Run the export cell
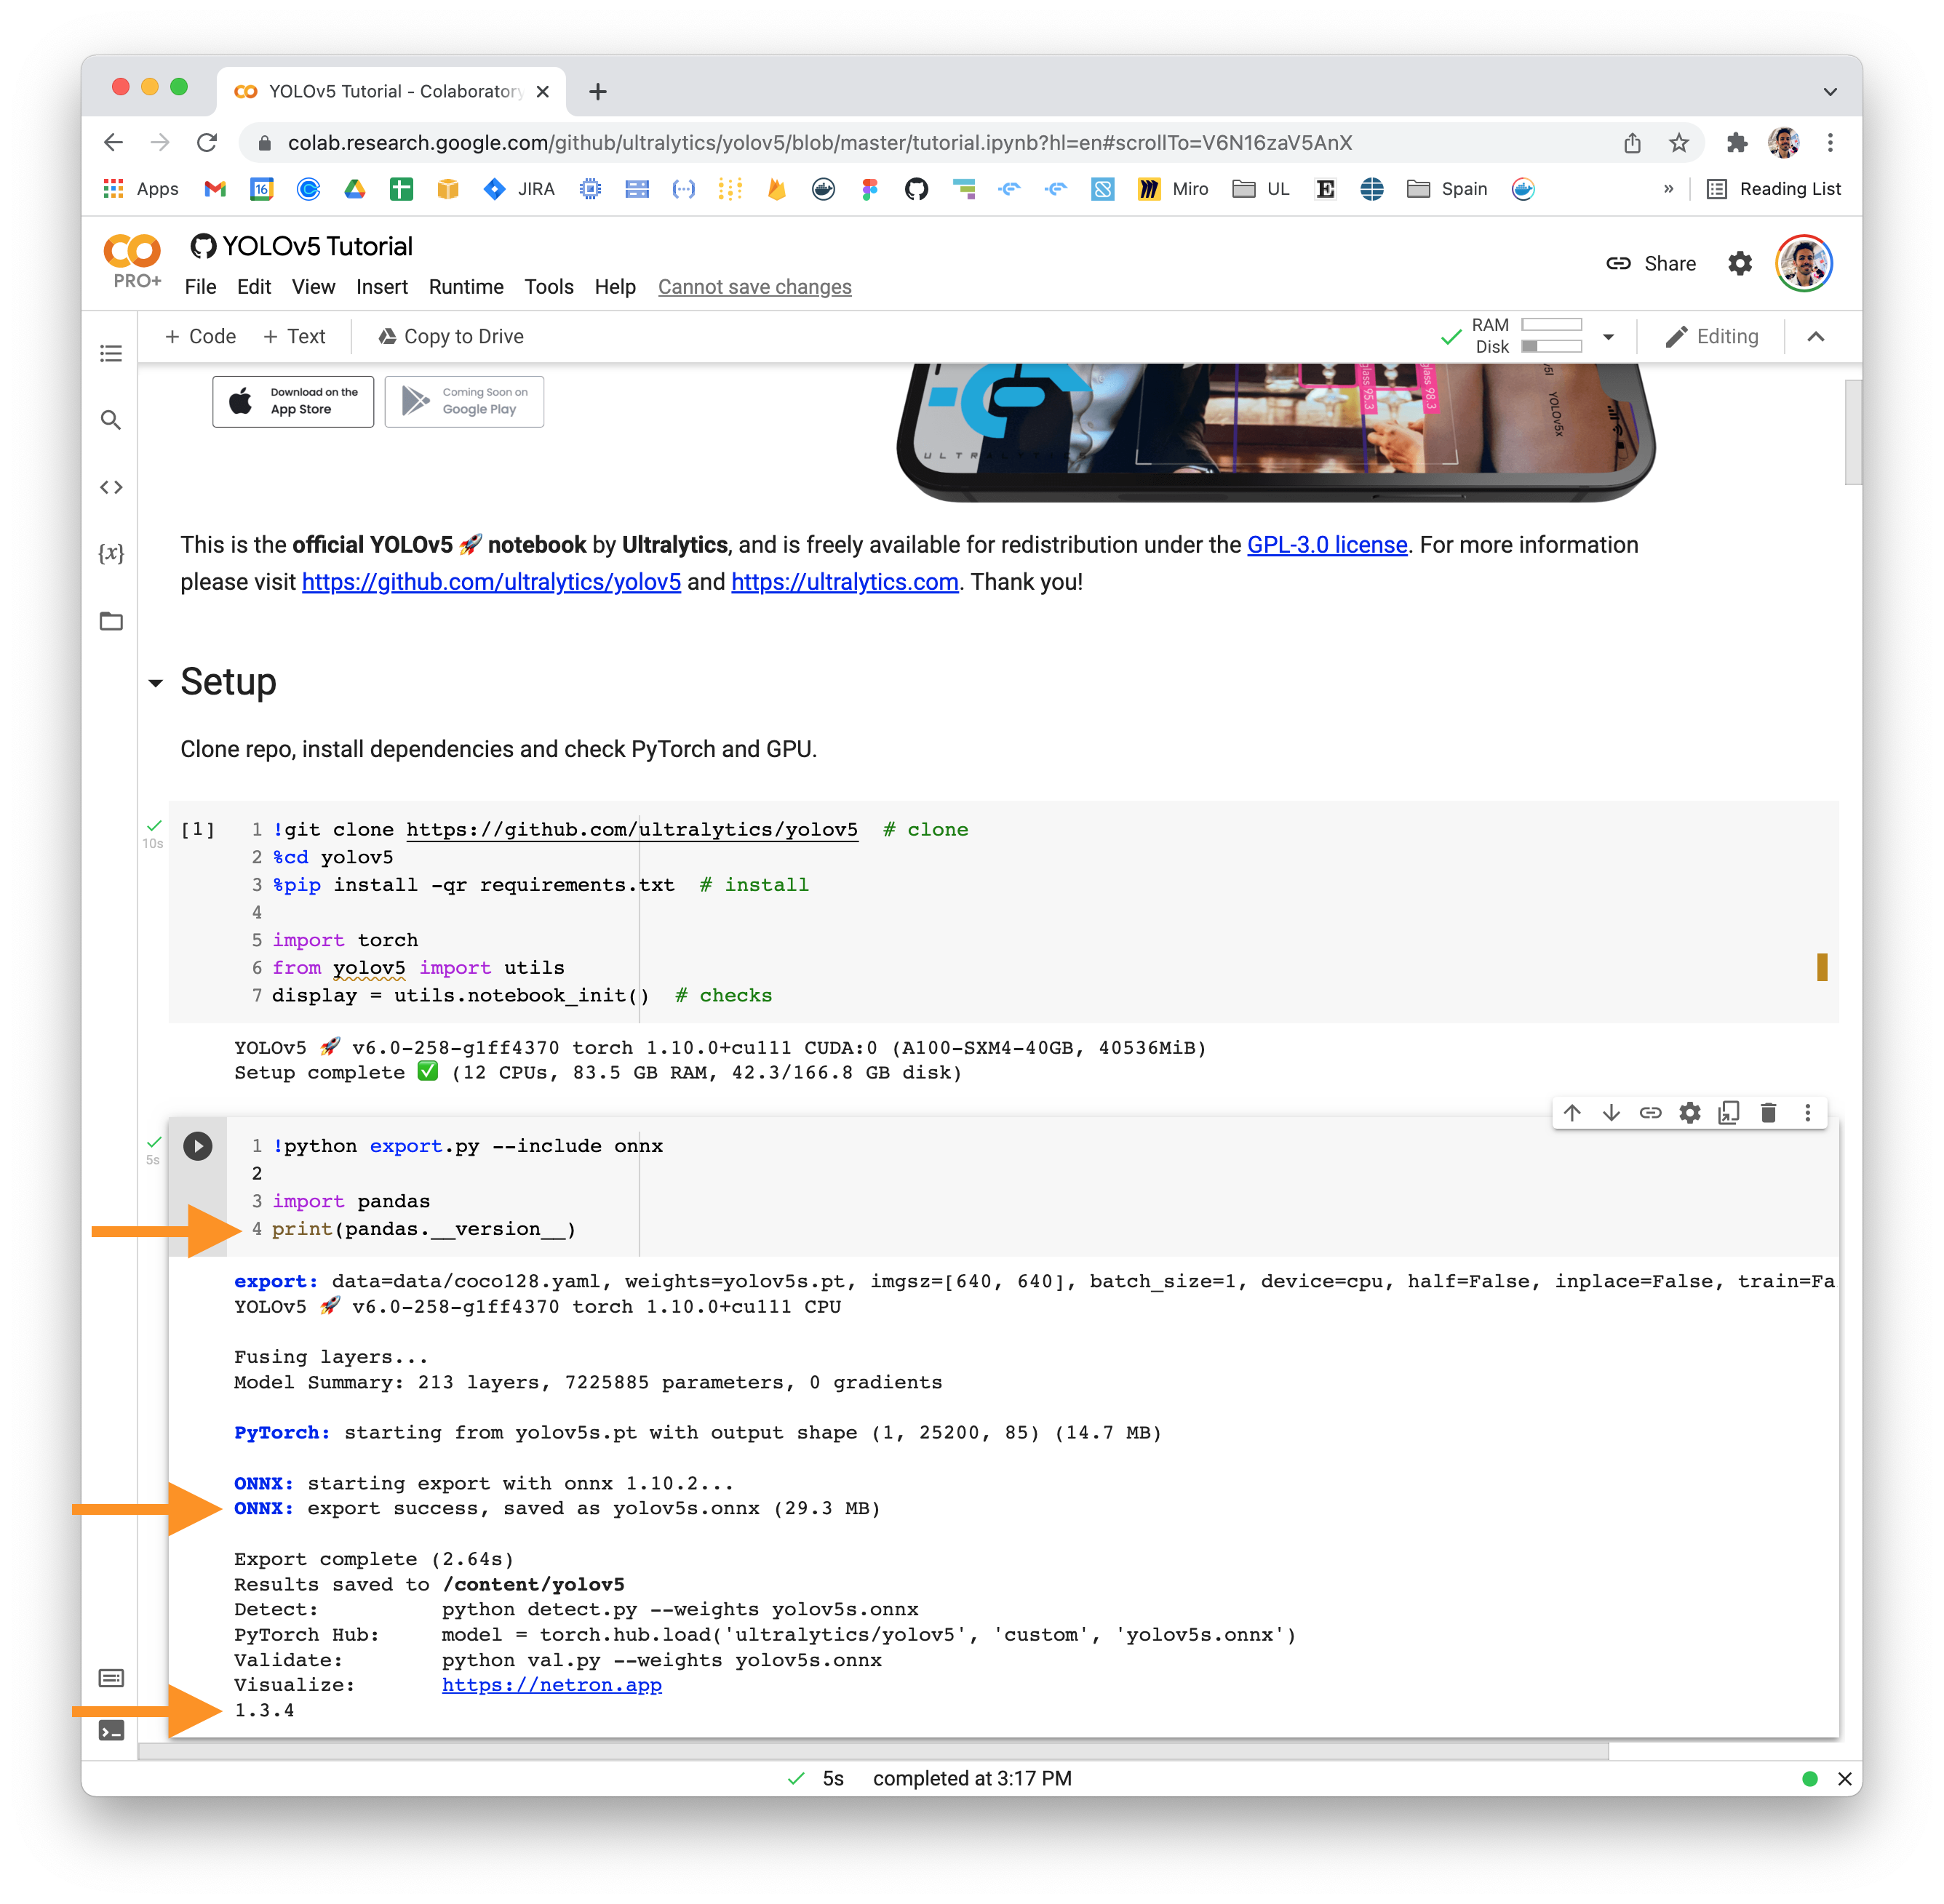Viewport: 1944px width, 1904px height. [197, 1147]
